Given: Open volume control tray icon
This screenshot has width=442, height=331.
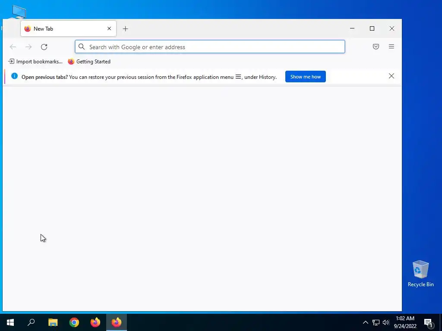Looking at the screenshot, I should point(386,322).
